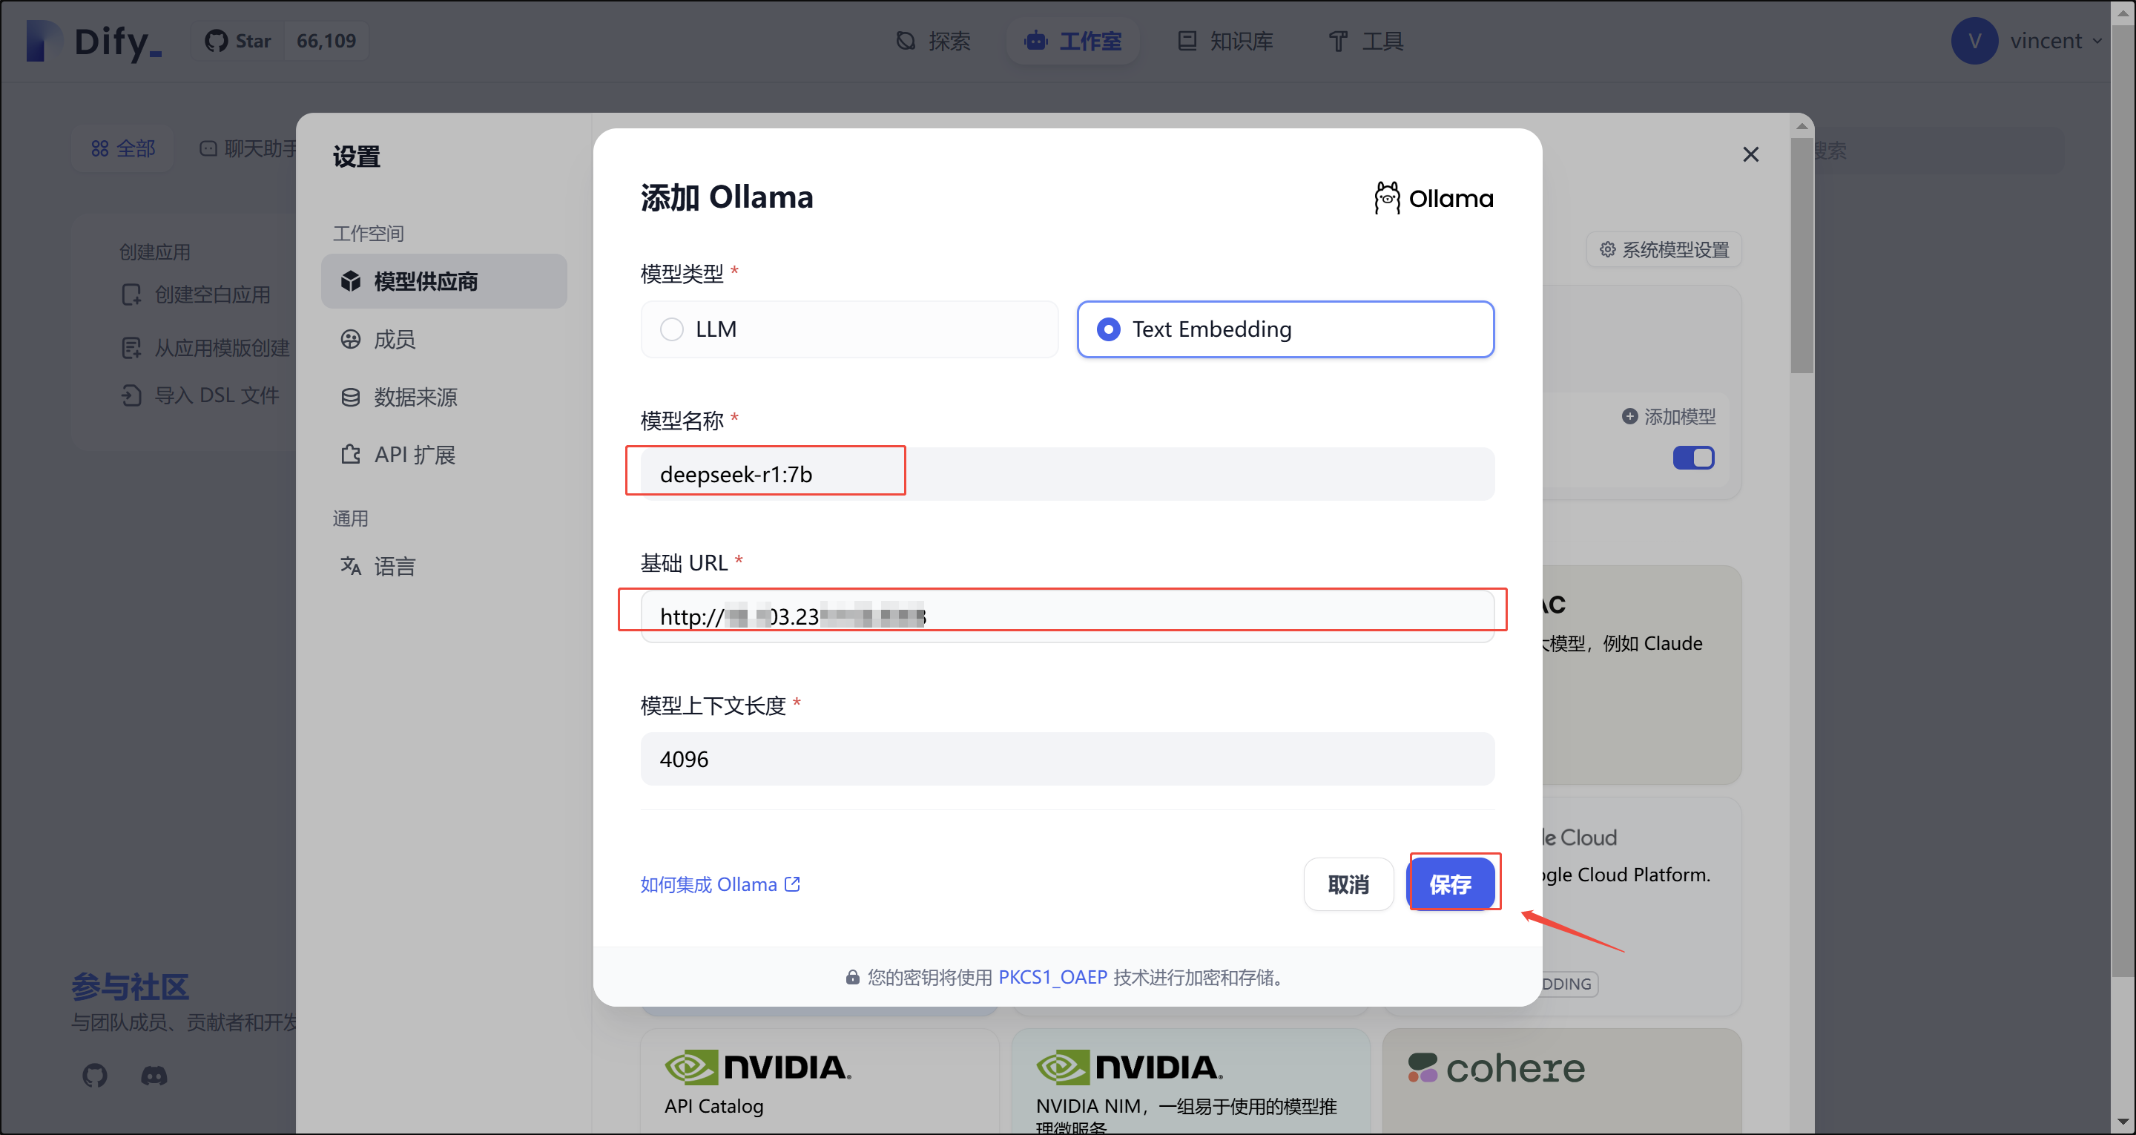Click 添加模型 in provider card
2136x1135 pixels.
(1668, 416)
